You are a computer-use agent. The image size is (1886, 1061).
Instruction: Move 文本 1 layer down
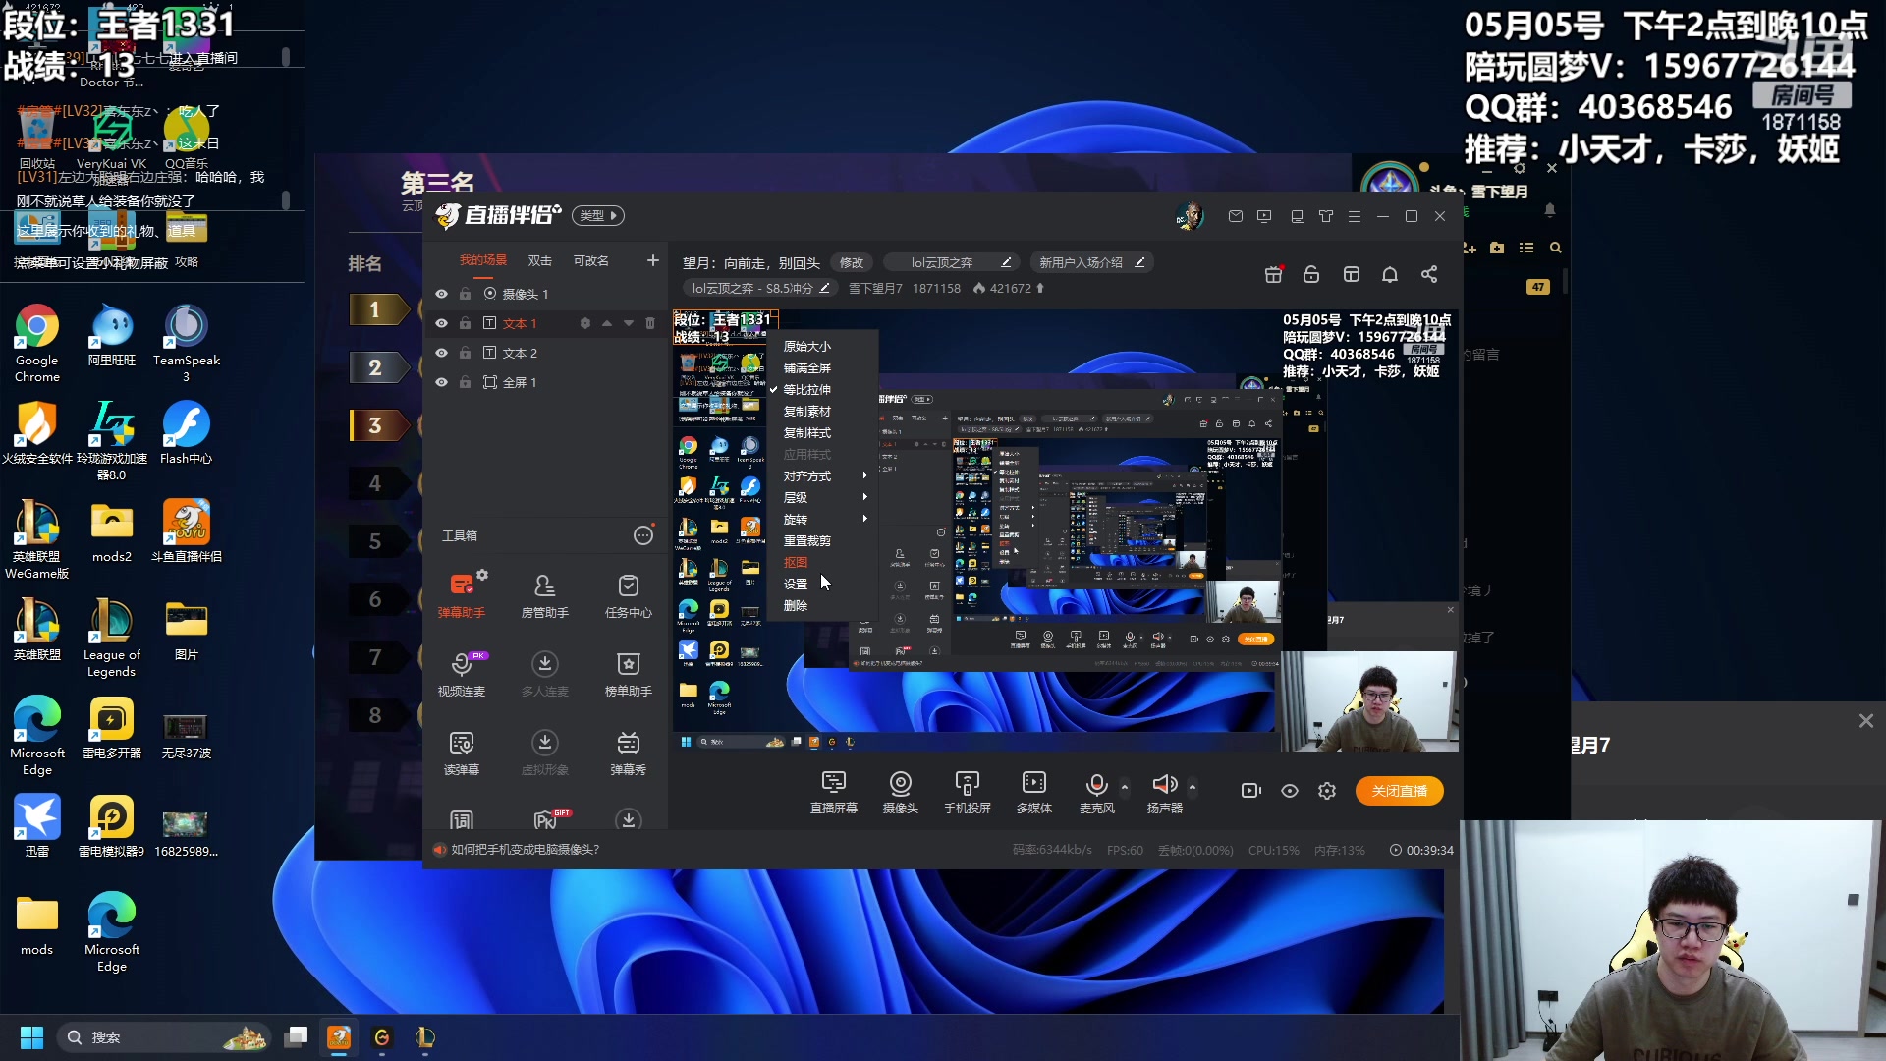pyautogui.click(x=629, y=323)
